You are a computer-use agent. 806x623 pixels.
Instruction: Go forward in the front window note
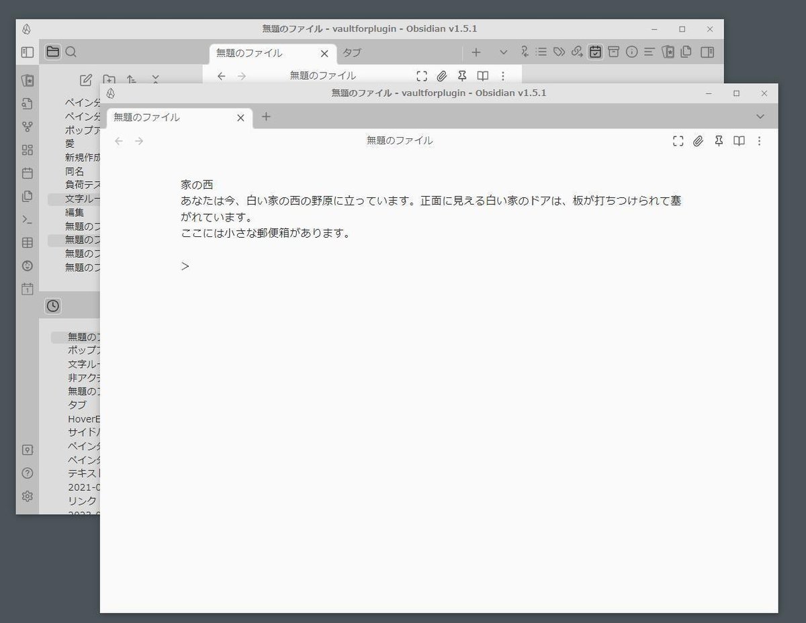click(139, 141)
